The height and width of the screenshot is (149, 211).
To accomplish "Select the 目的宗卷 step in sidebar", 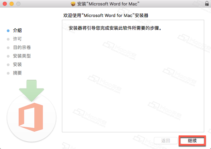I will 22,48.
